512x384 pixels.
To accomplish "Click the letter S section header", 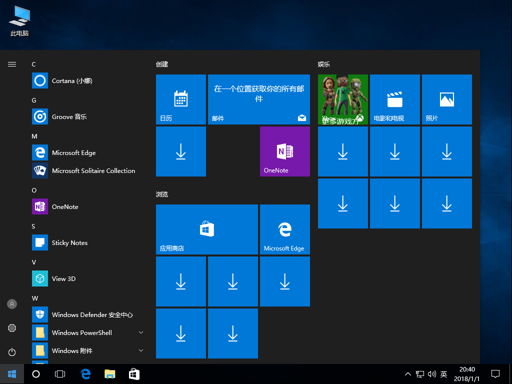I will [x=33, y=226].
